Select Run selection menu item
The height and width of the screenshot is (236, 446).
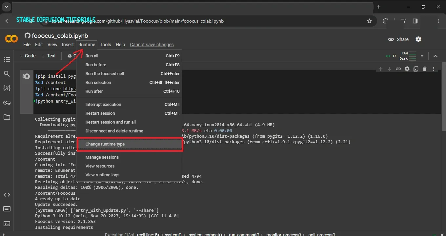[129, 83]
